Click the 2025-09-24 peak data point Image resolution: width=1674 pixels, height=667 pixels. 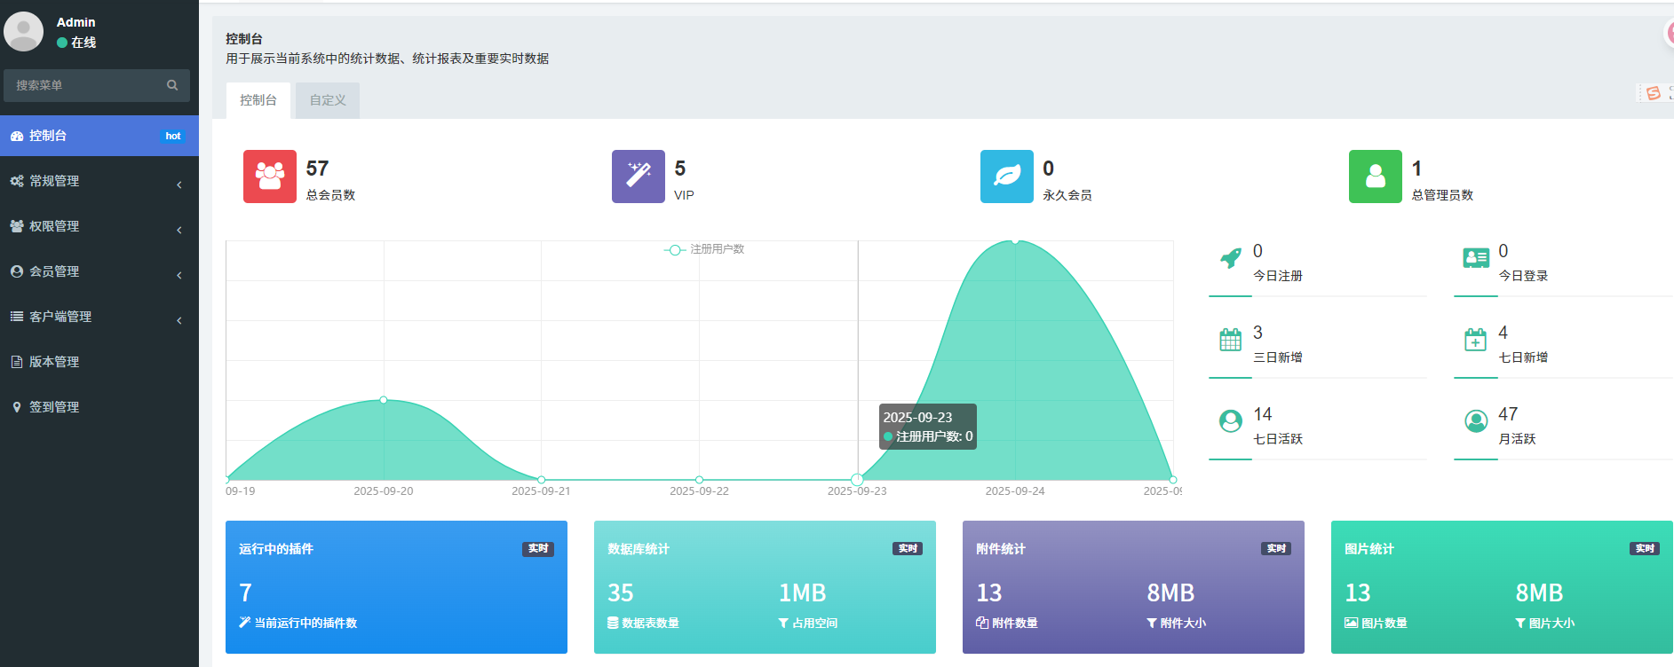click(1015, 241)
